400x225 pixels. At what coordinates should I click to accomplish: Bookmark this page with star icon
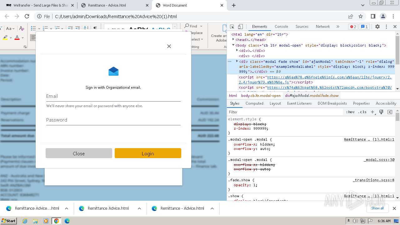[x=361, y=17]
